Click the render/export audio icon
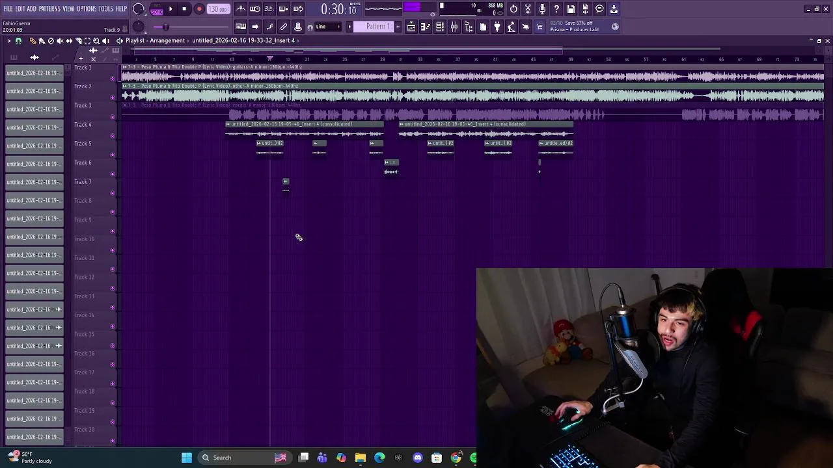This screenshot has width=833, height=468. [585, 9]
